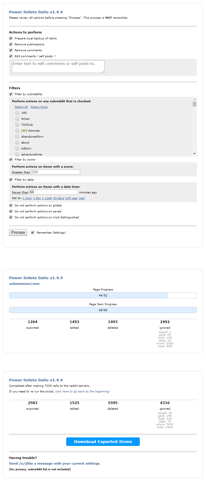Click the score value input field
Screen dimensions: 206x483
click(x=55, y=172)
